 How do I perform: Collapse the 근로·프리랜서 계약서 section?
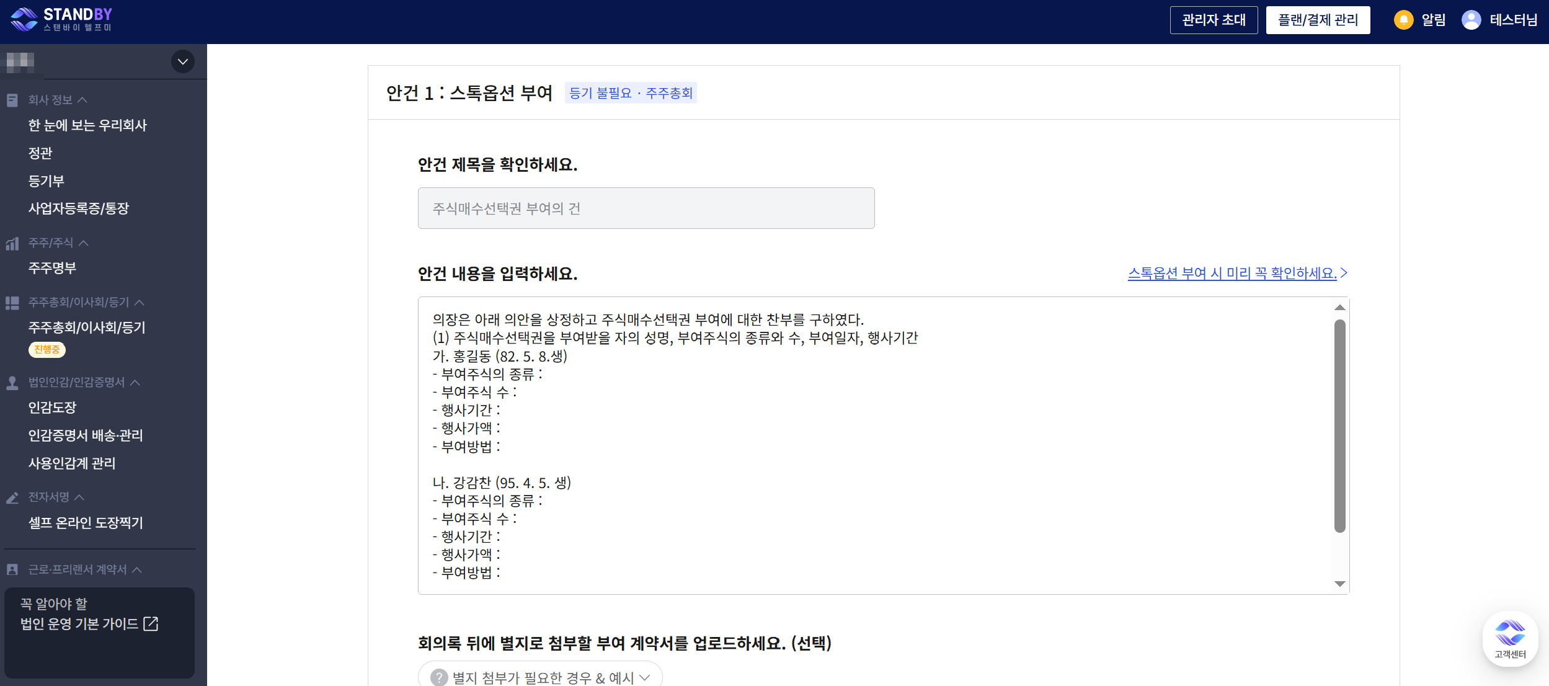coord(137,569)
